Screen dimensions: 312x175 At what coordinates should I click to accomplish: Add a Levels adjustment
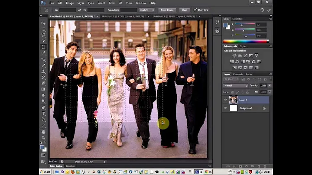(240, 55)
